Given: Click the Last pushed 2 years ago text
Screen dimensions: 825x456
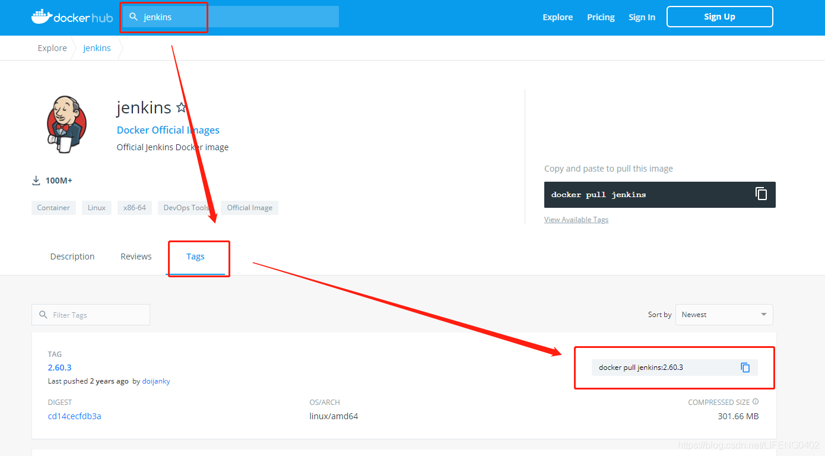Looking at the screenshot, I should click(x=88, y=381).
